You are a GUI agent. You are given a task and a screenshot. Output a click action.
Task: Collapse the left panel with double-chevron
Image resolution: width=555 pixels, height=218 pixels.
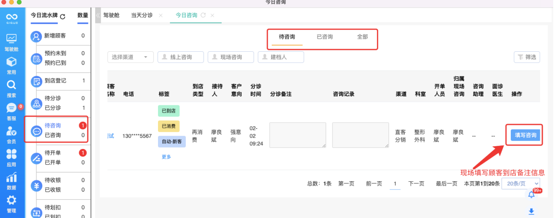(x=97, y=15)
